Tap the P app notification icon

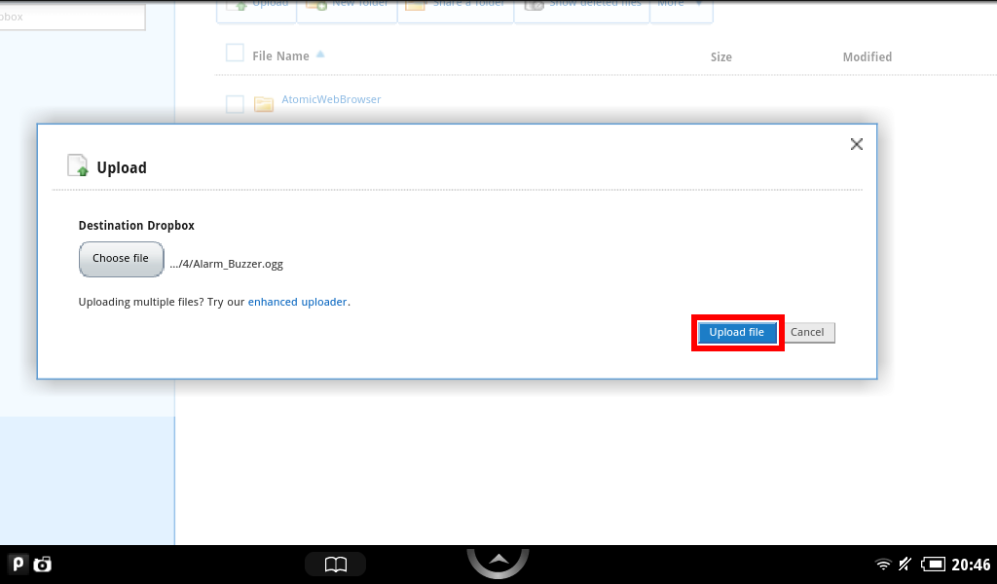tap(18, 565)
